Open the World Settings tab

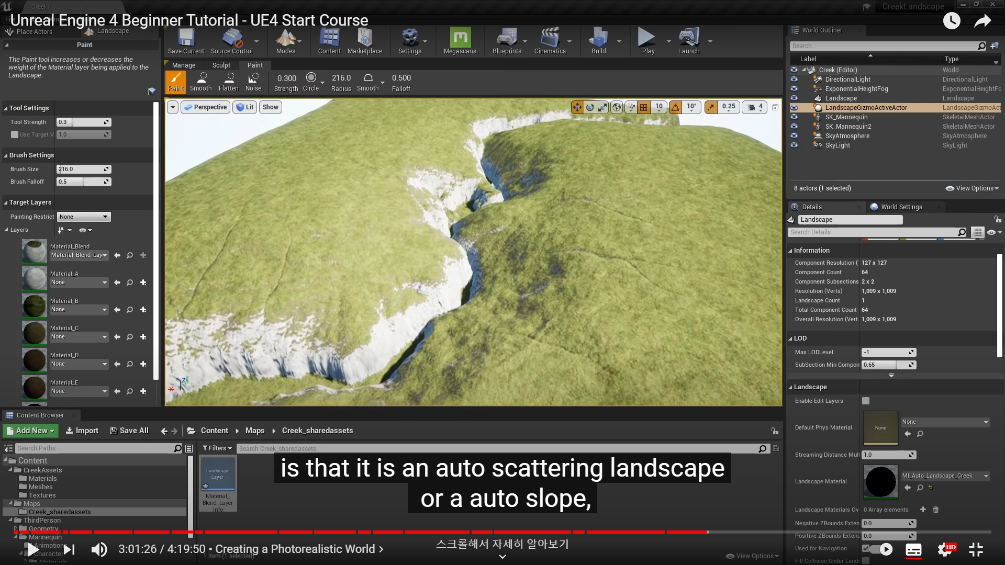[900, 207]
